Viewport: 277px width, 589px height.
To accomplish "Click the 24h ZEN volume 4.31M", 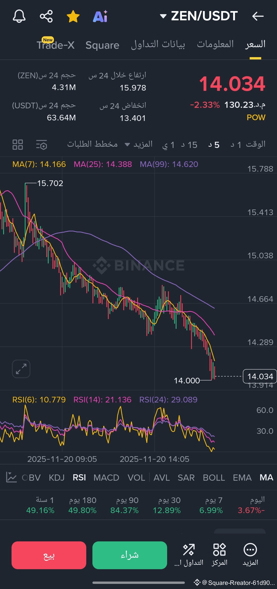I will point(64,87).
